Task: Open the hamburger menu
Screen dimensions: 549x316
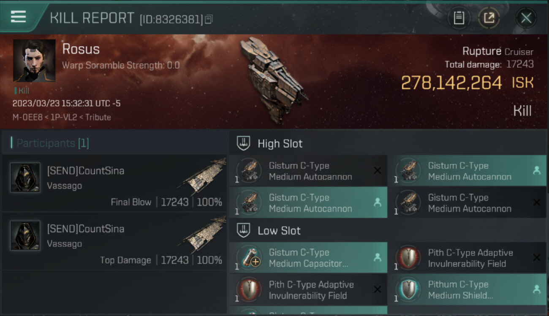Action: 19,17
